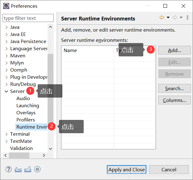Select Runtime Environments tree item
The height and width of the screenshot is (180, 193).
[32, 127]
